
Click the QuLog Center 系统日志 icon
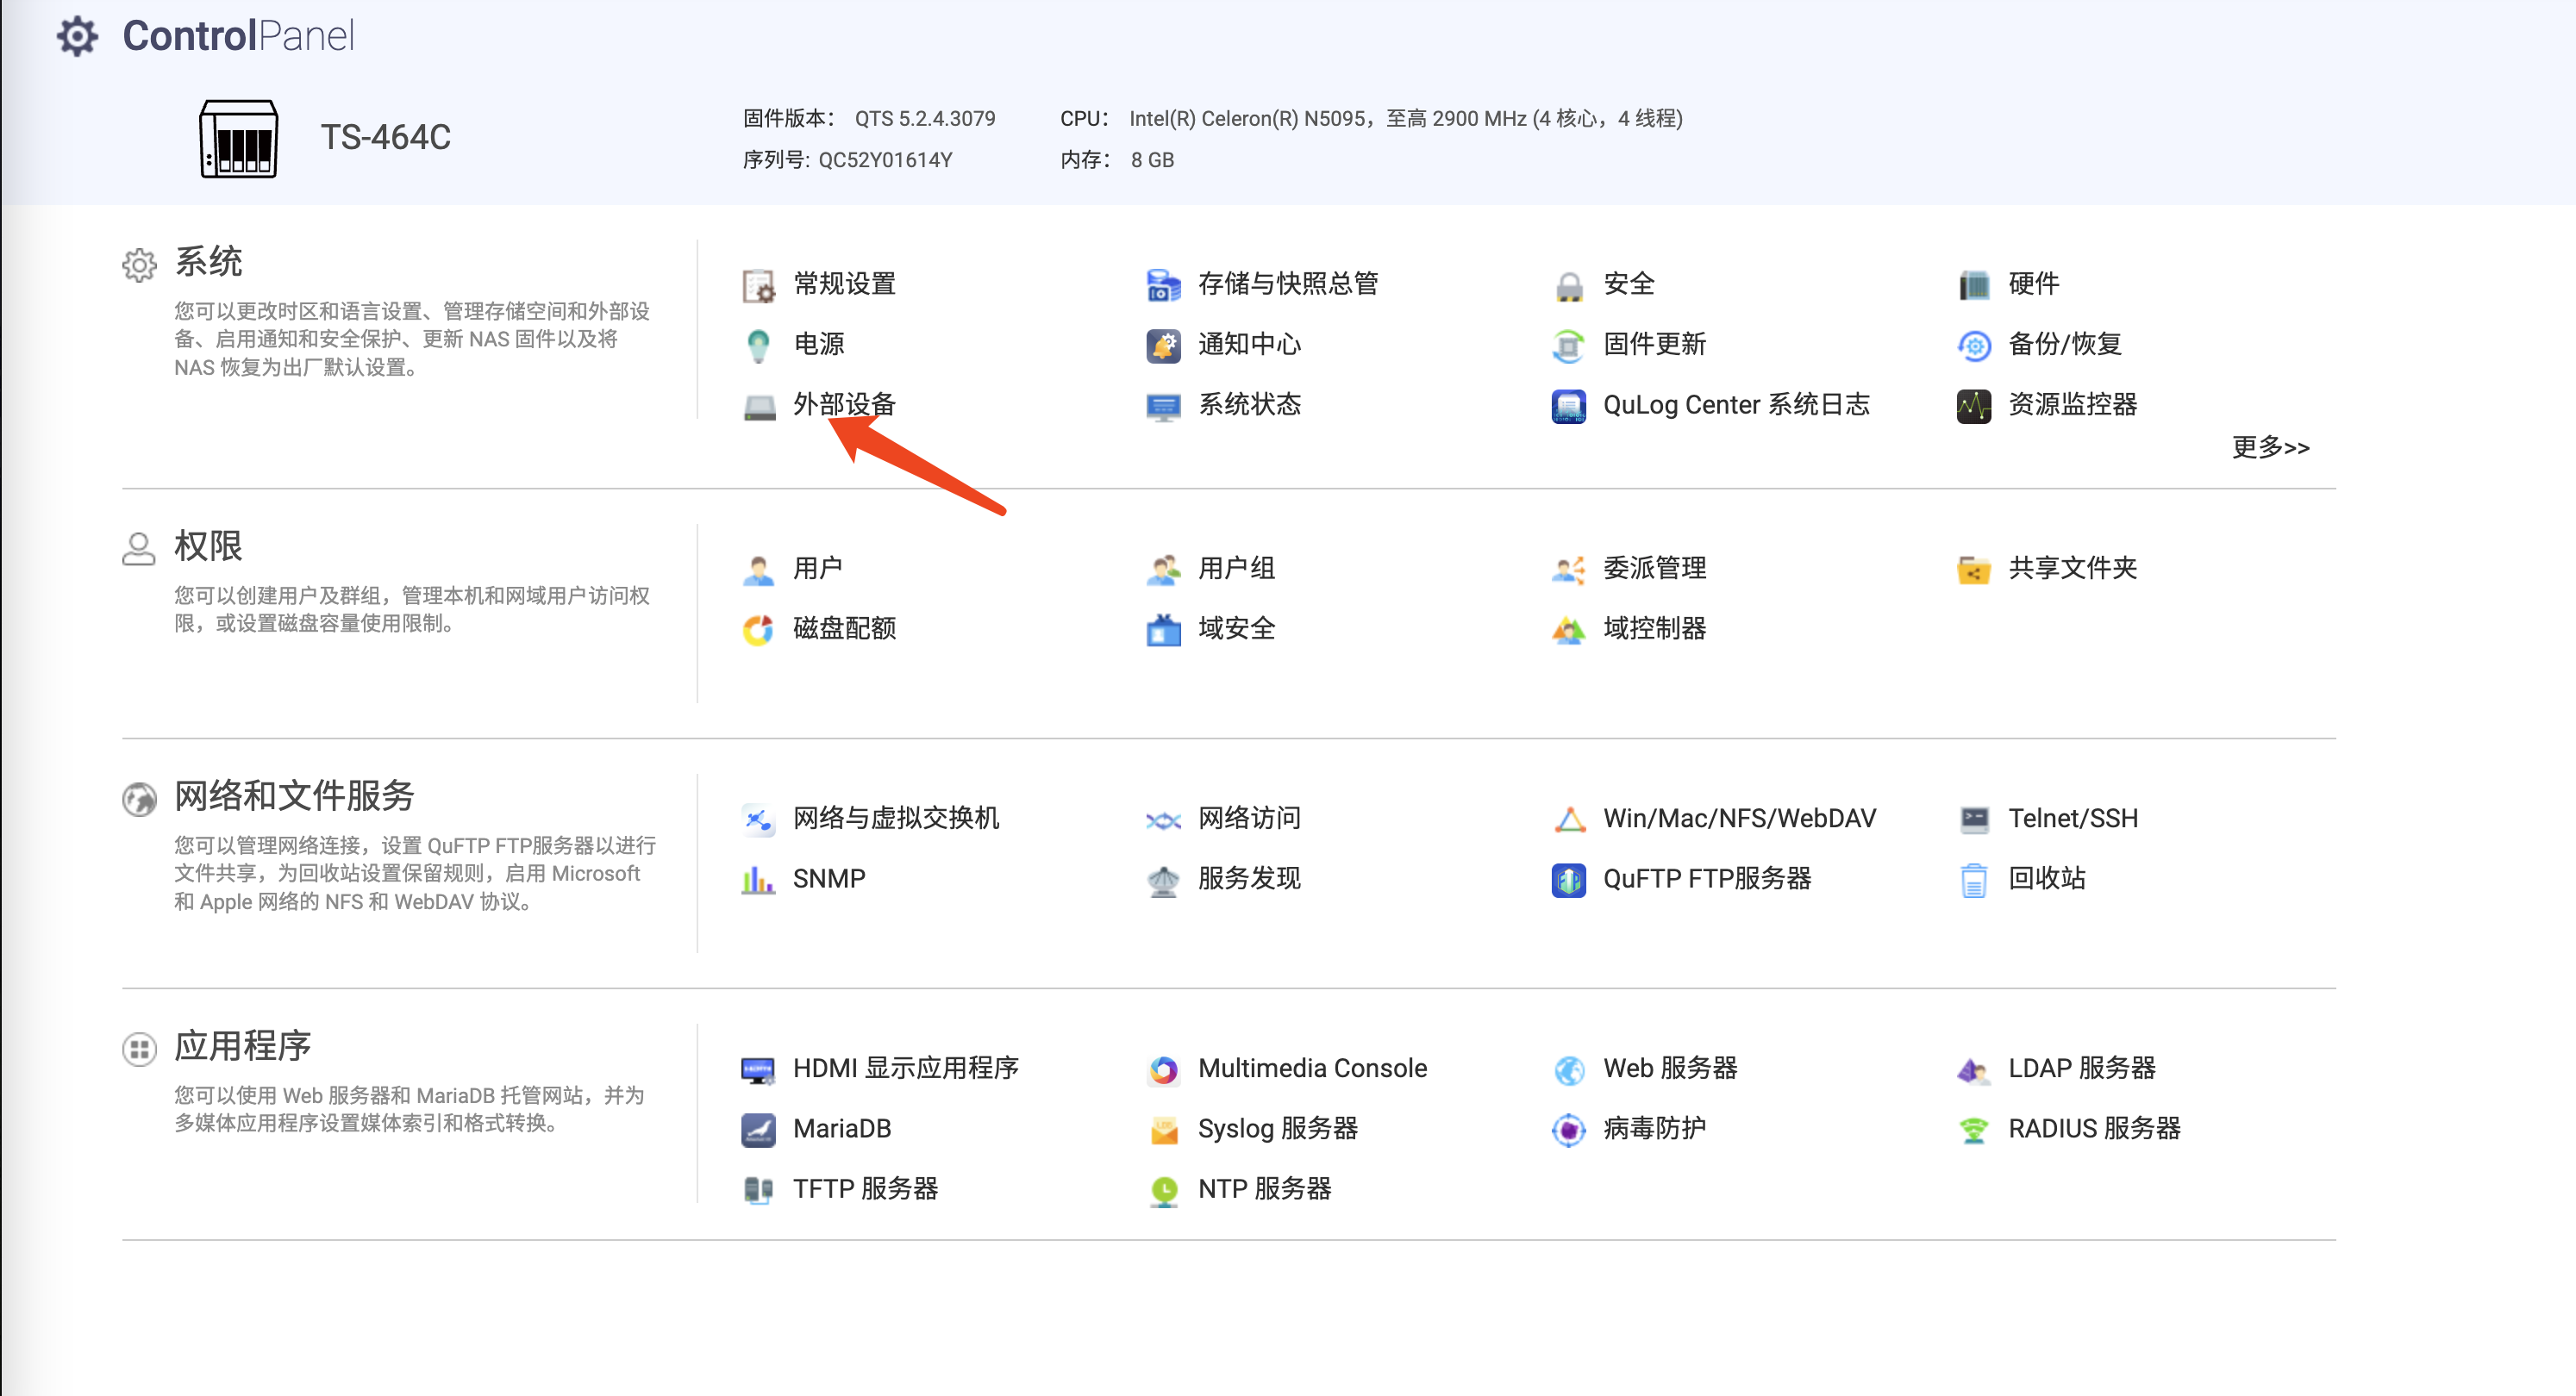tap(1568, 406)
